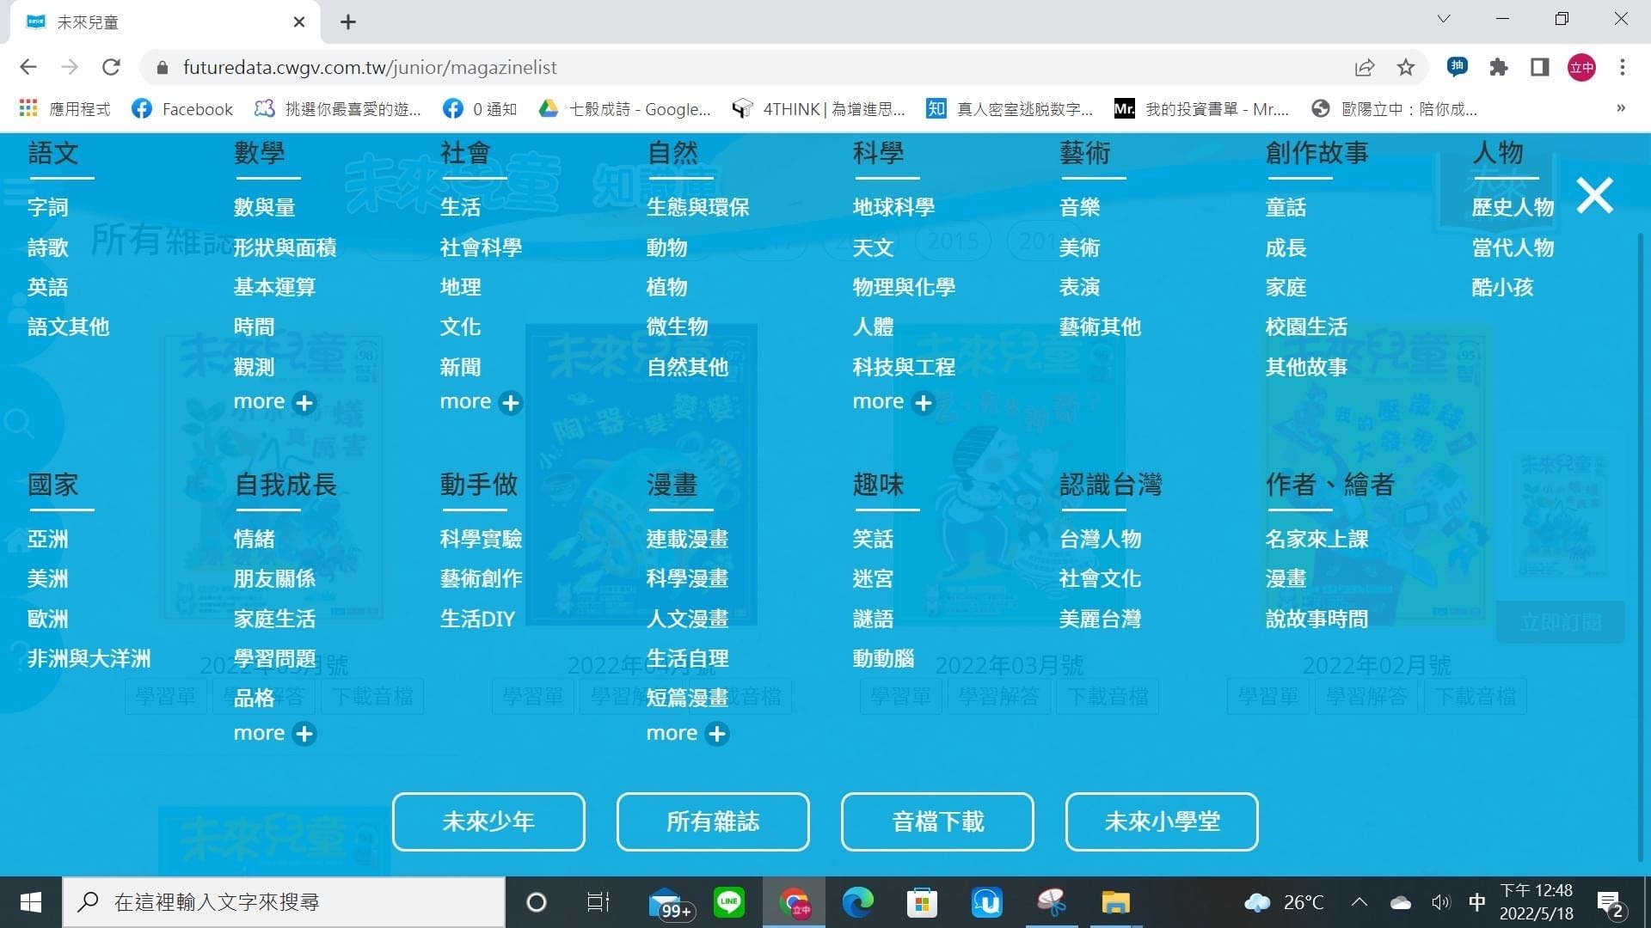Close the 未來兒童 browser tab
1651x928 pixels.
299,22
